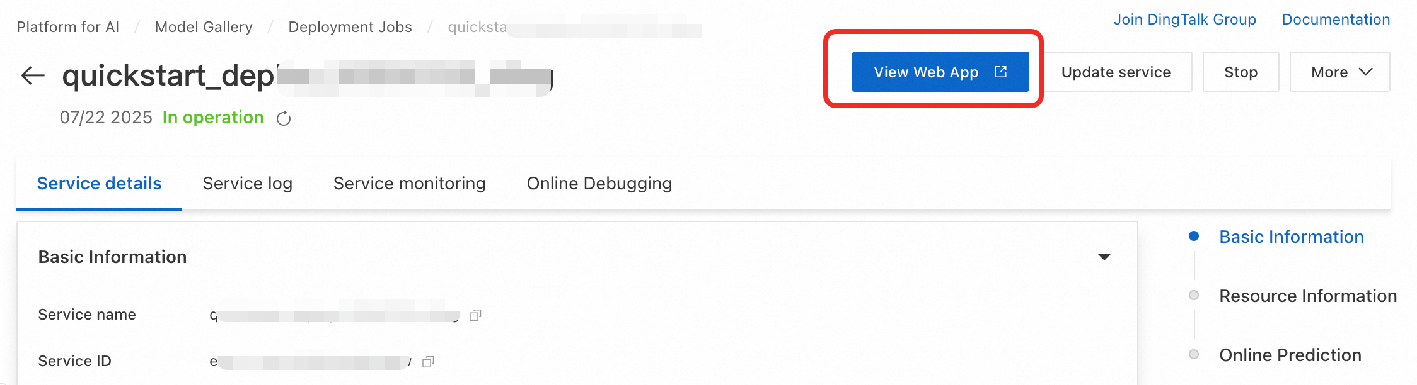This screenshot has width=1417, height=385.
Task: Go to Deployment Jobs breadcrumb
Action: pos(350,27)
